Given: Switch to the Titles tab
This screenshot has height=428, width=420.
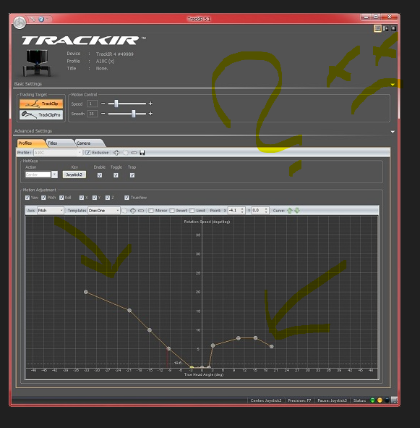Looking at the screenshot, I should 59,143.
